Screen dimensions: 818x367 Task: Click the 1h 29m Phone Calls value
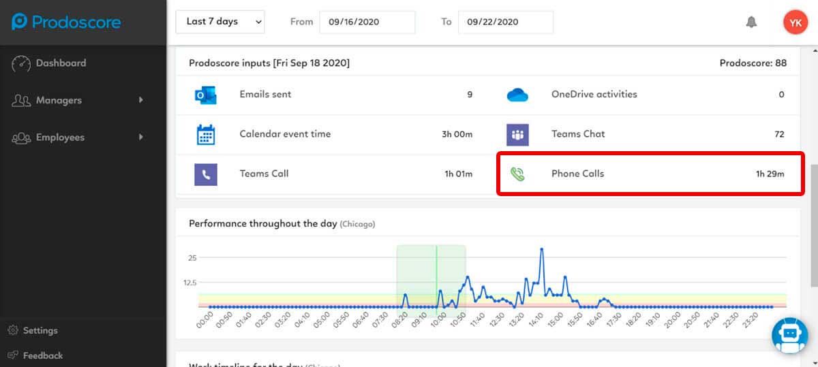[x=770, y=174]
